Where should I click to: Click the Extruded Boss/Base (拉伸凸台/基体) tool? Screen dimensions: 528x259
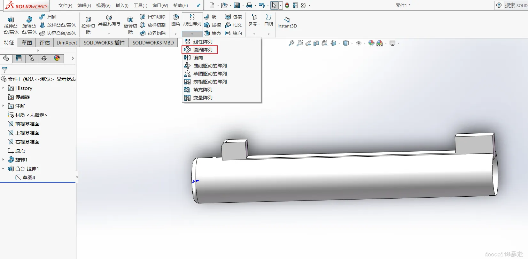[11, 25]
